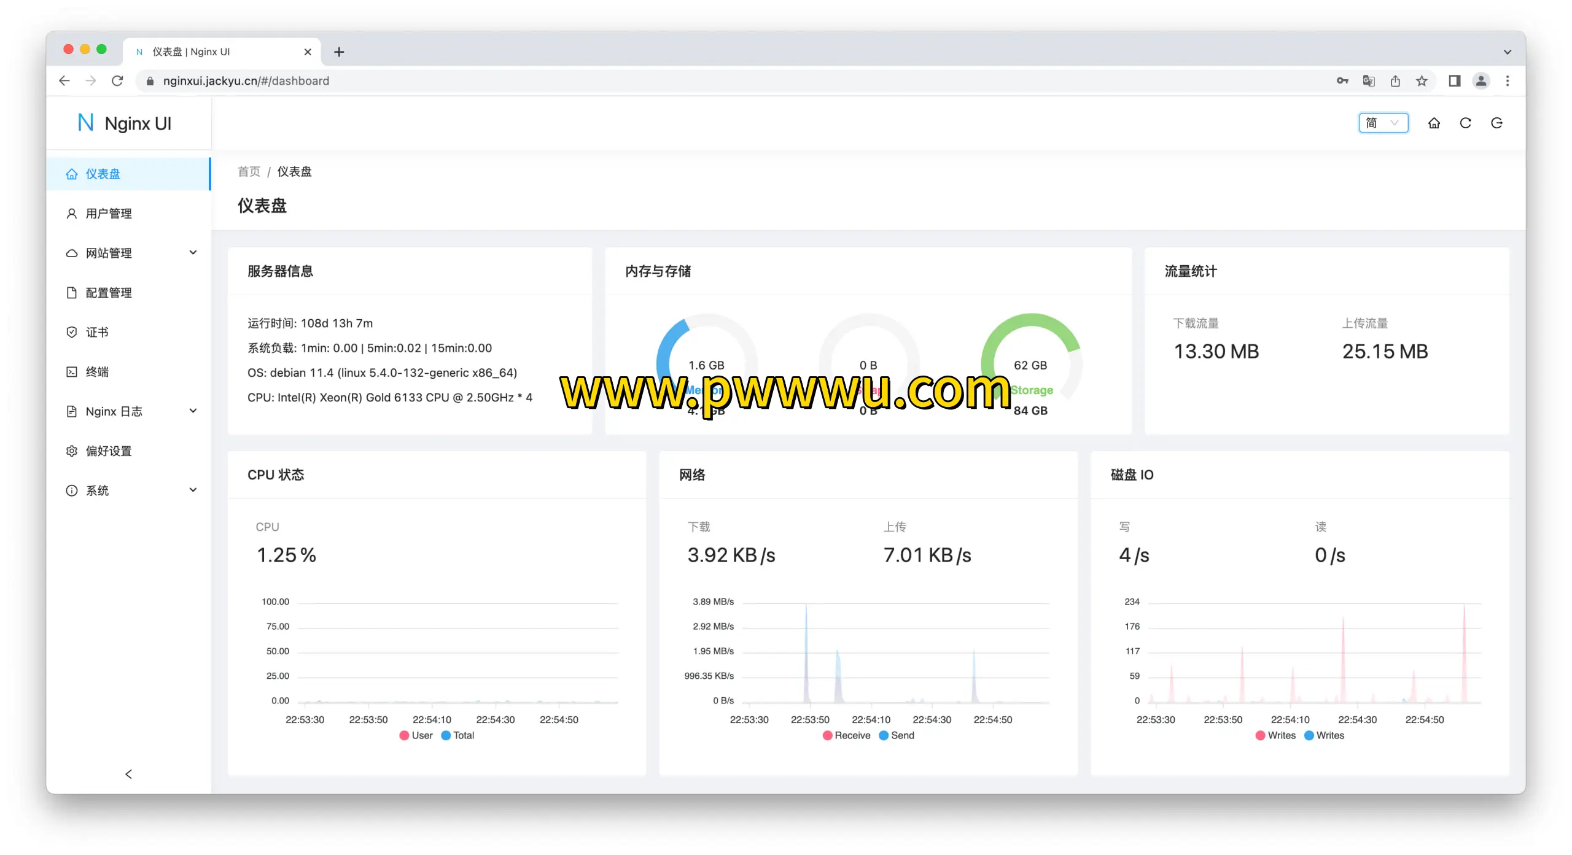Click the refresh icon in Nginx UI header

click(1465, 123)
